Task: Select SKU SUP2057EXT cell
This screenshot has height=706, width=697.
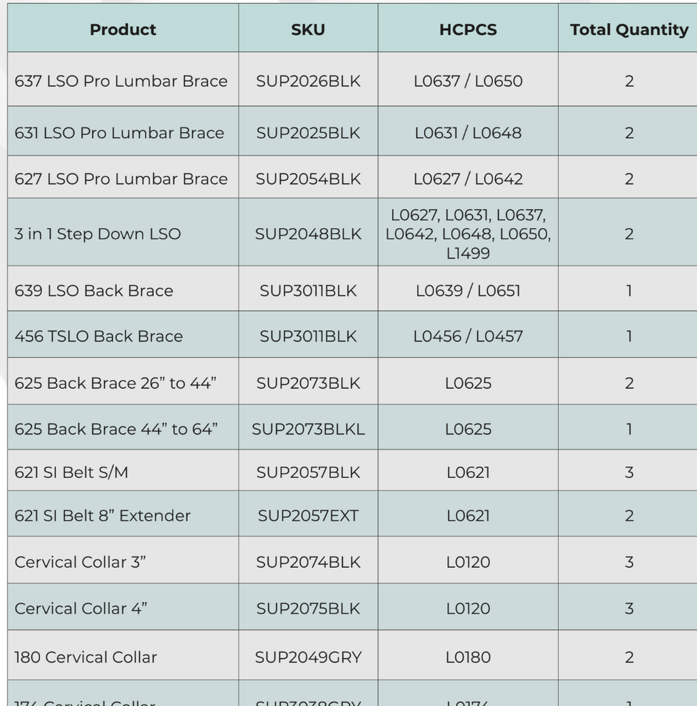Action: [x=308, y=514]
